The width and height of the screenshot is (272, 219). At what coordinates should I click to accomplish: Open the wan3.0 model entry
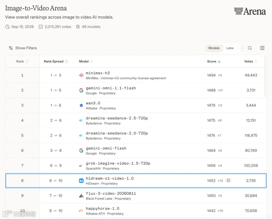pos(93,103)
